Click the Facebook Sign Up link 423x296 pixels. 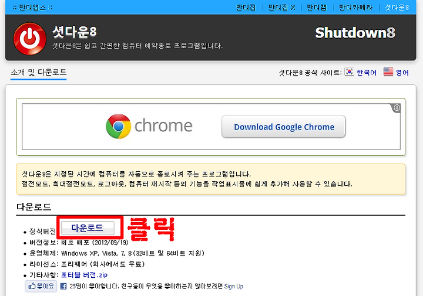234,286
